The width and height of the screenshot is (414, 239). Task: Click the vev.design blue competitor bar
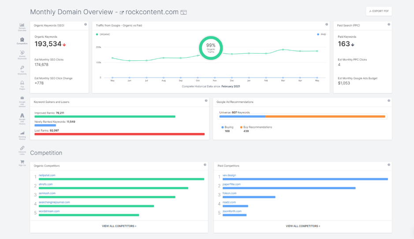tap(305, 179)
